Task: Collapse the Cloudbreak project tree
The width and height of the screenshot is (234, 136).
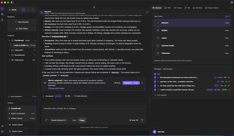Action: point(9,40)
